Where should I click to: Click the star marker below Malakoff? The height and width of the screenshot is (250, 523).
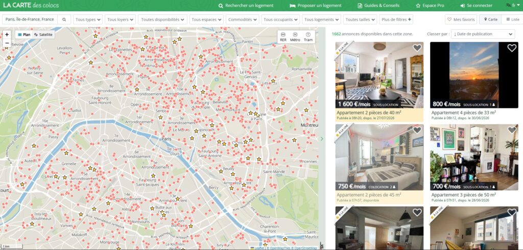click(x=118, y=248)
